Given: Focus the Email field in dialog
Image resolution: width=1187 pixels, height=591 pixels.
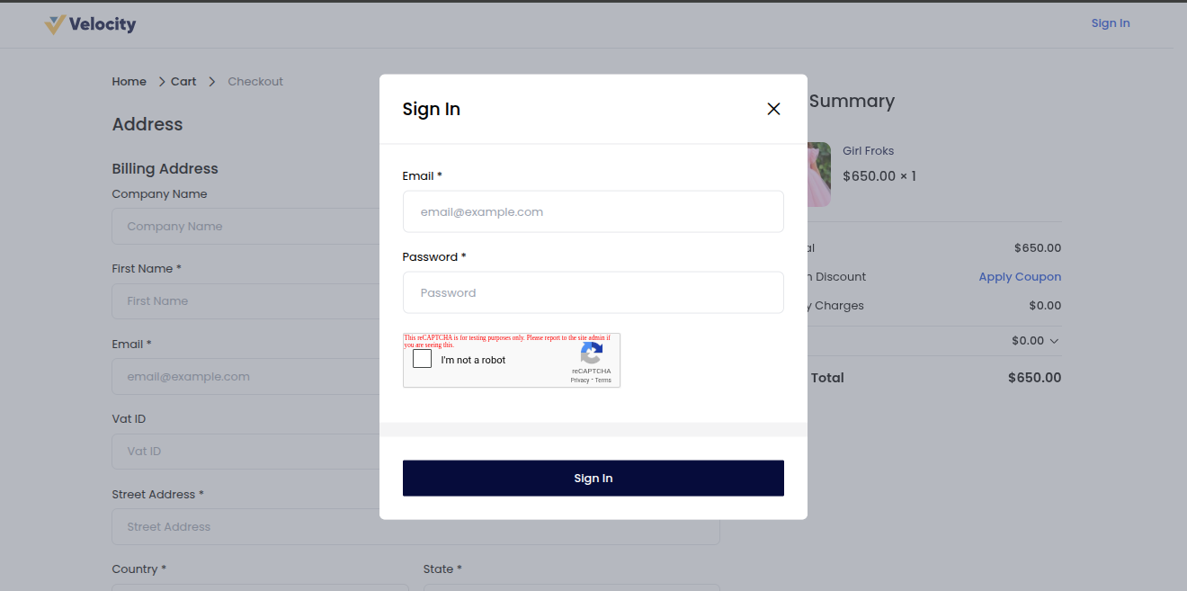Looking at the screenshot, I should pos(593,211).
